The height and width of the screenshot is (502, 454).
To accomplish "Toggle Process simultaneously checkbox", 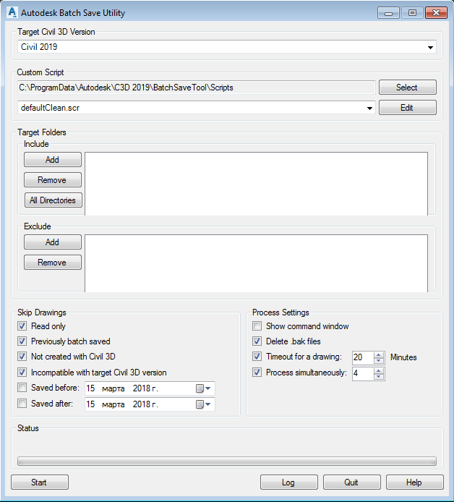I will (257, 372).
